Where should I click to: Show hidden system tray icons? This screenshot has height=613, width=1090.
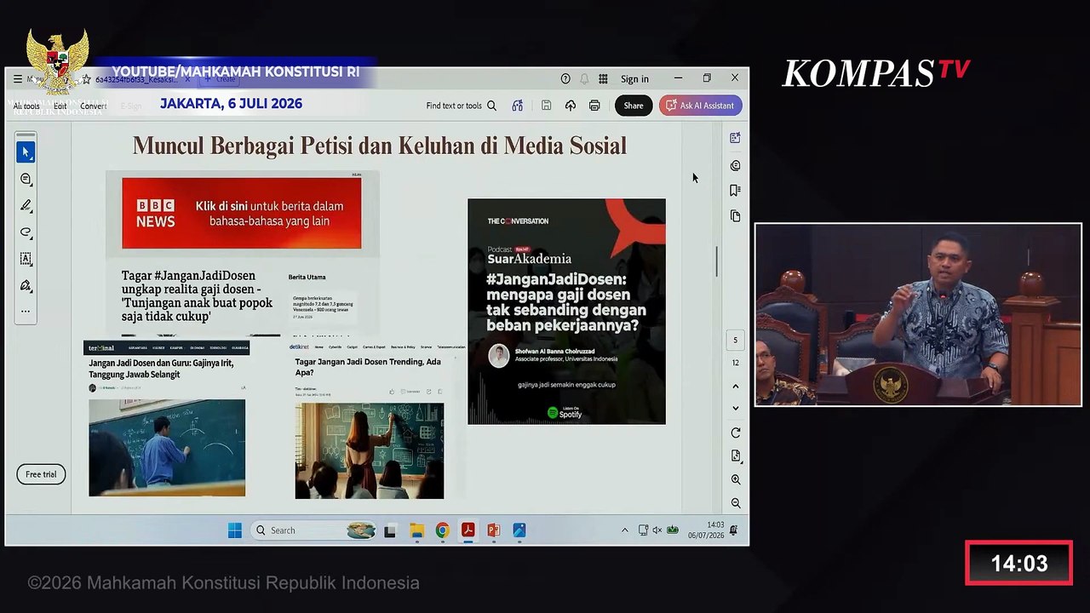click(624, 530)
